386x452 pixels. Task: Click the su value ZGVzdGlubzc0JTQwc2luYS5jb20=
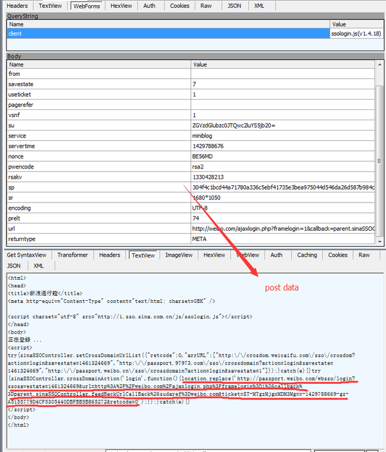tap(233, 125)
